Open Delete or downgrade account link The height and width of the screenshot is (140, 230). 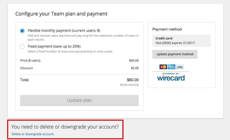(x=33, y=134)
